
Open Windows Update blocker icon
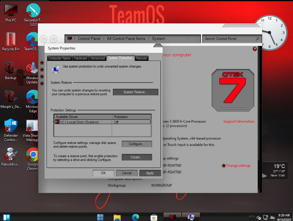[32, 73]
